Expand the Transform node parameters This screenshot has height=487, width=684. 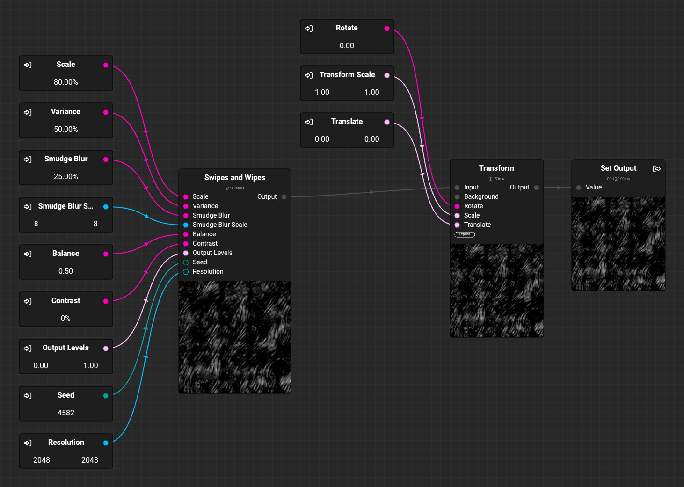465,234
